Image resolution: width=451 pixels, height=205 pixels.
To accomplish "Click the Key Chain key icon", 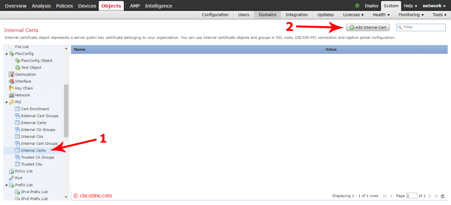I will point(11,88).
